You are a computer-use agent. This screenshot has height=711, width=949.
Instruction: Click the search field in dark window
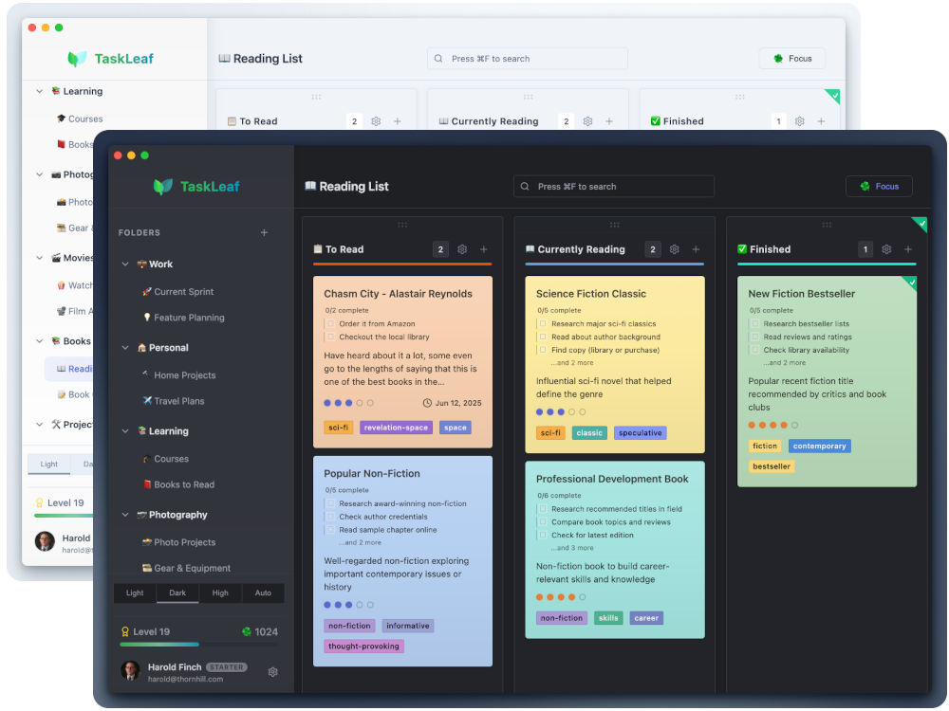click(614, 187)
